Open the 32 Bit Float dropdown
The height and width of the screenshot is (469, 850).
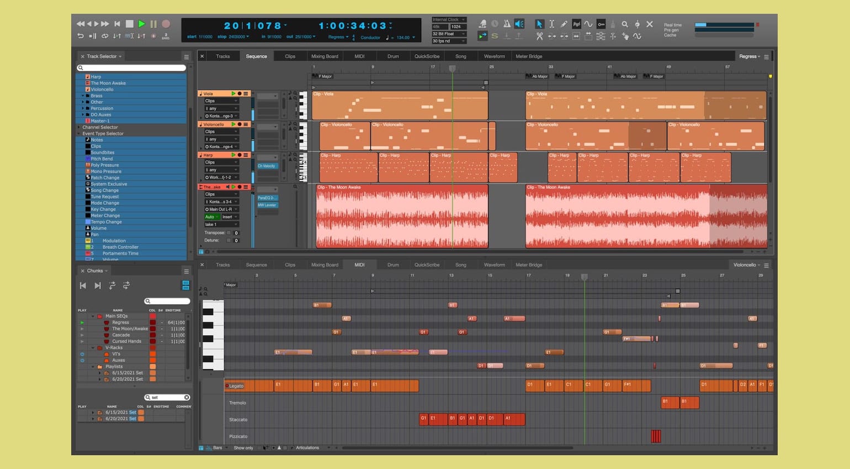click(x=449, y=34)
